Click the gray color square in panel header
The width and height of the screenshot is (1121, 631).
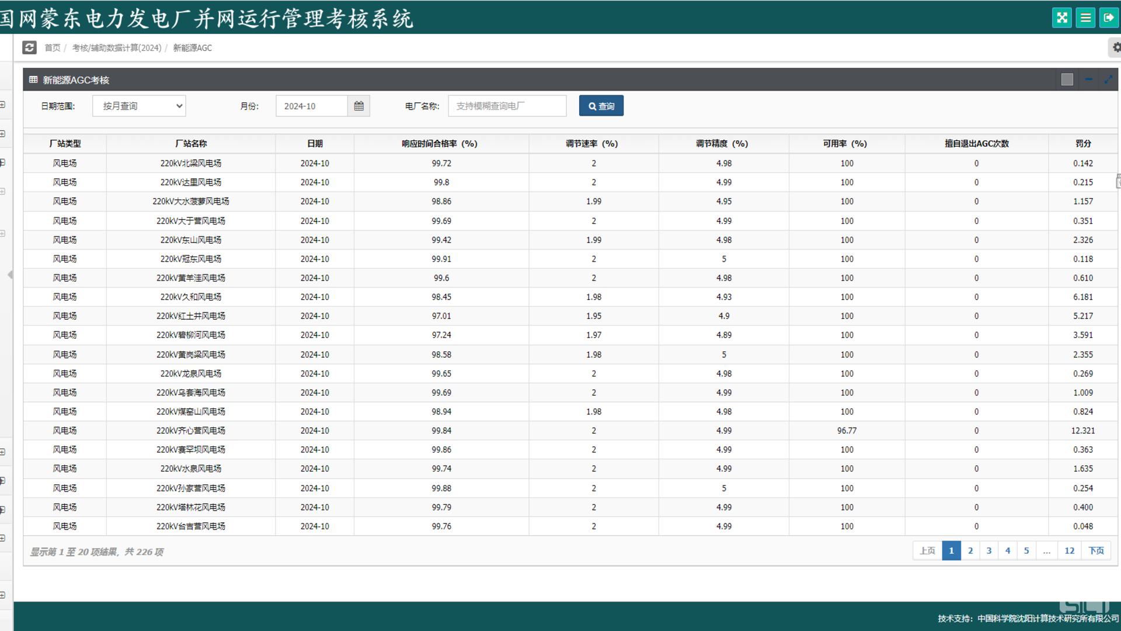pos(1067,79)
